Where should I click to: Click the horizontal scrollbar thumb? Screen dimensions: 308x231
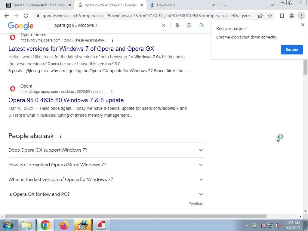click(x=136, y=216)
